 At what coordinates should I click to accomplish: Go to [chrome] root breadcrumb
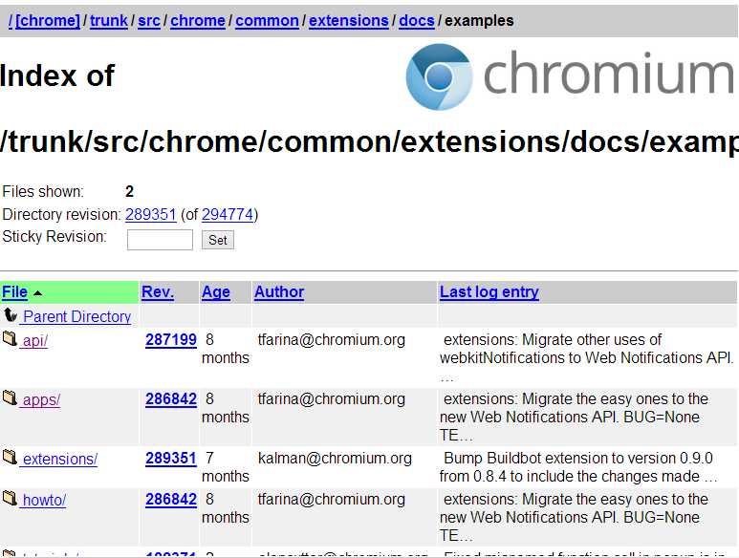pyautogui.click(x=48, y=21)
